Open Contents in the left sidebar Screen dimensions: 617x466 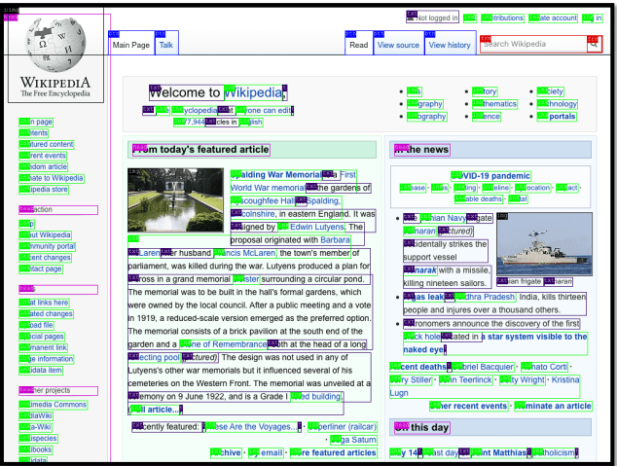tap(34, 133)
